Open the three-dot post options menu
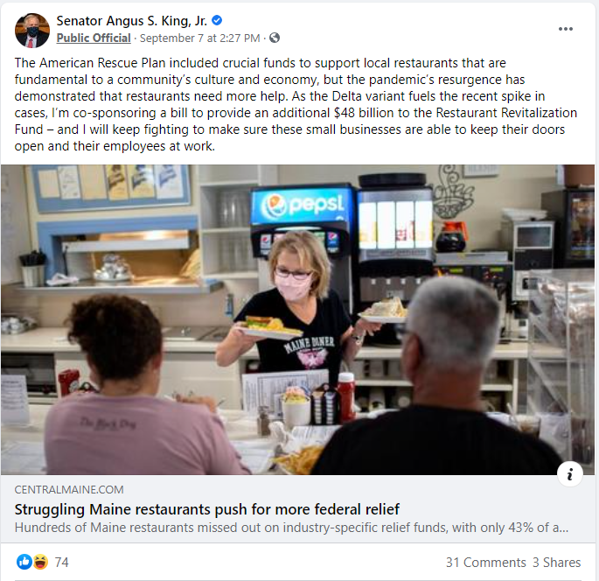 (x=565, y=29)
